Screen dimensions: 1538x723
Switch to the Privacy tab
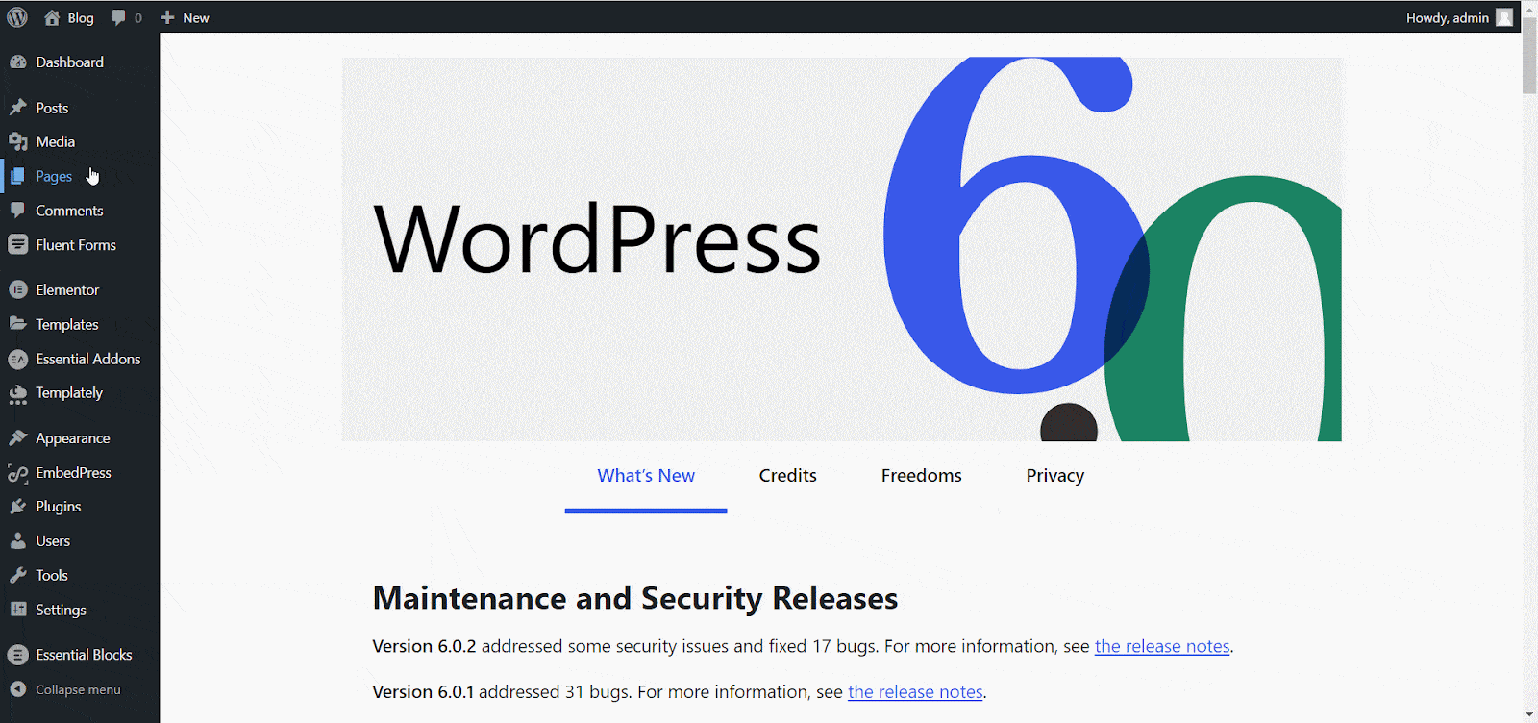(x=1054, y=476)
